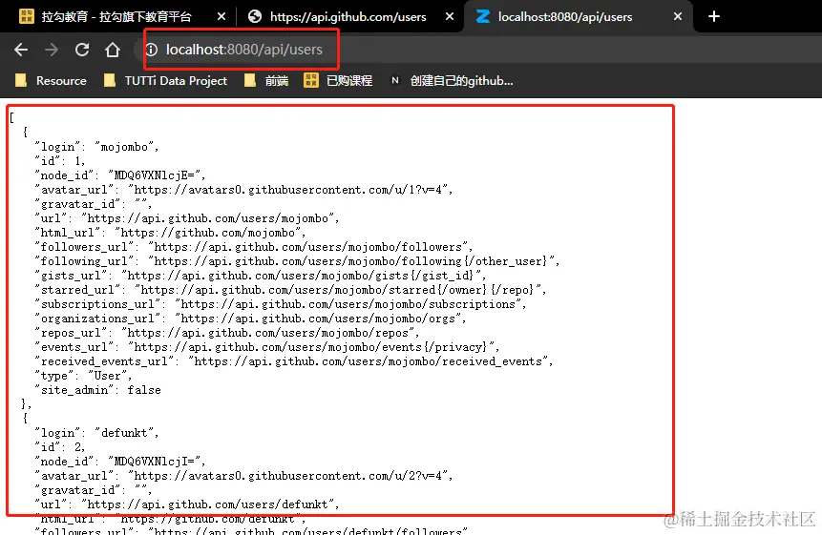Click the avatar_url with u/2?v=4

coord(243,476)
